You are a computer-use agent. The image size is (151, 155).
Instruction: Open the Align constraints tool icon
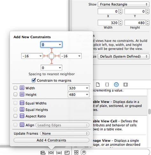coord(43,153)
